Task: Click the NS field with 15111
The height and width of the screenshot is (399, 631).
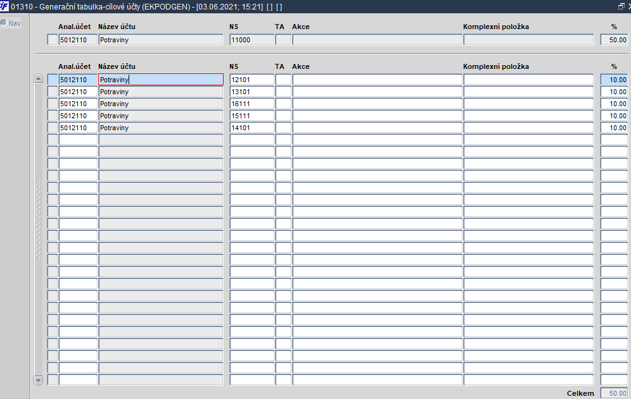Action: tap(252, 116)
